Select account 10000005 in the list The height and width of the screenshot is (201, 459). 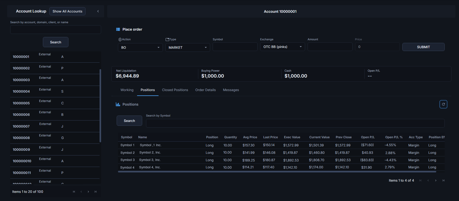point(55,103)
